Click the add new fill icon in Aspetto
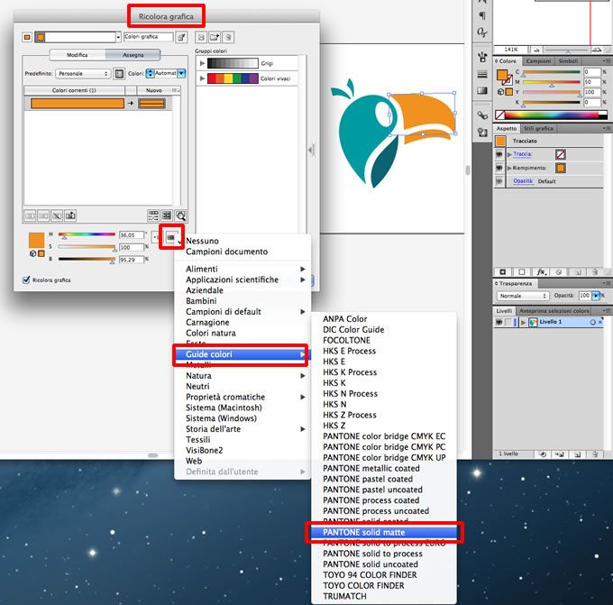The image size is (613, 605). coord(522,271)
